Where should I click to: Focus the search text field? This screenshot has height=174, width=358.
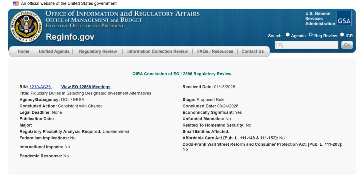click(310, 45)
